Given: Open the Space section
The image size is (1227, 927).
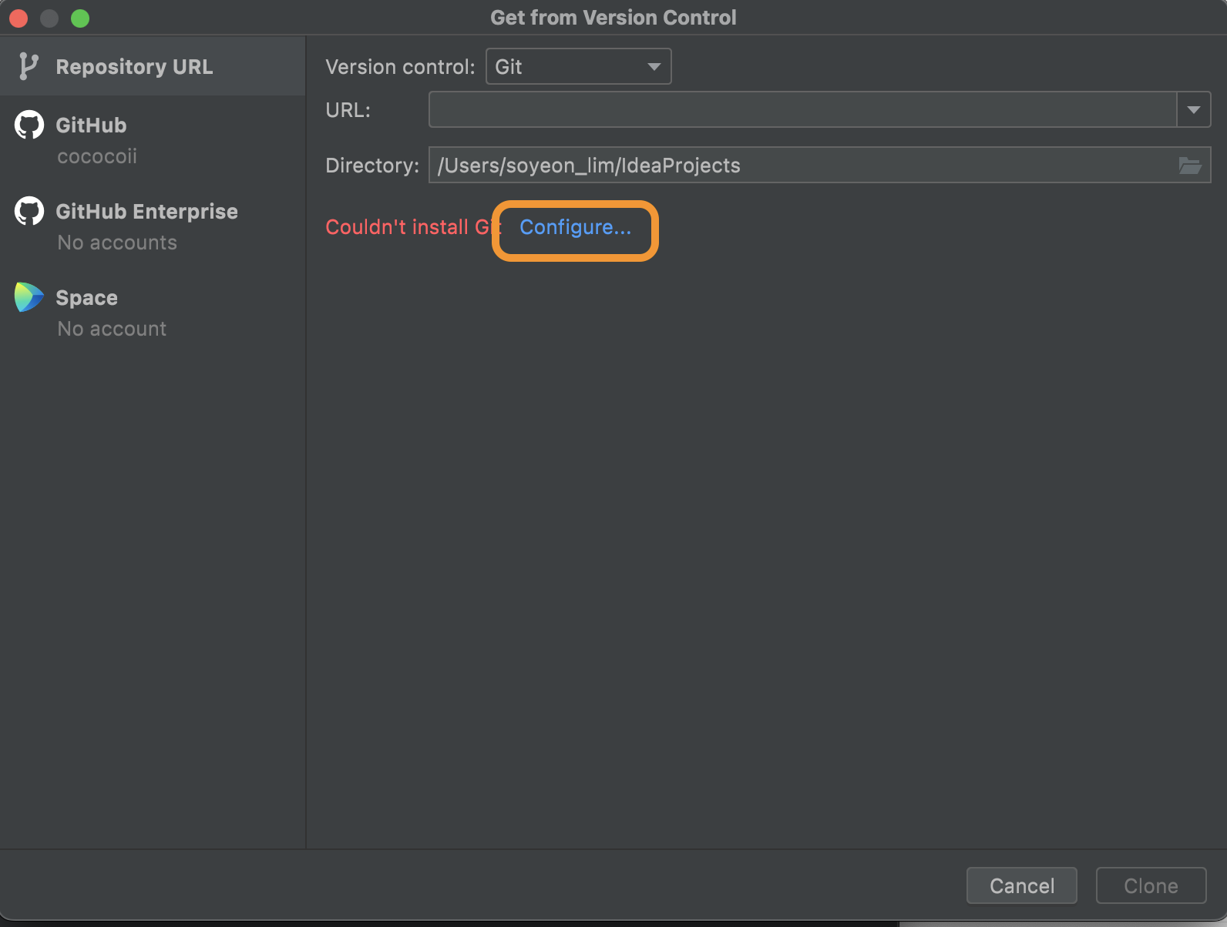Looking at the screenshot, I should coord(153,312).
